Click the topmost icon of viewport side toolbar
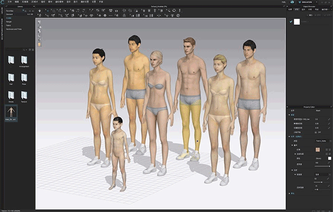This screenshot has height=212, width=333. (x=39, y=22)
